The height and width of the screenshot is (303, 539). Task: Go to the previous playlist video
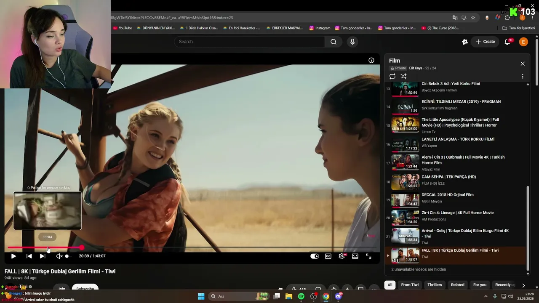29,256
